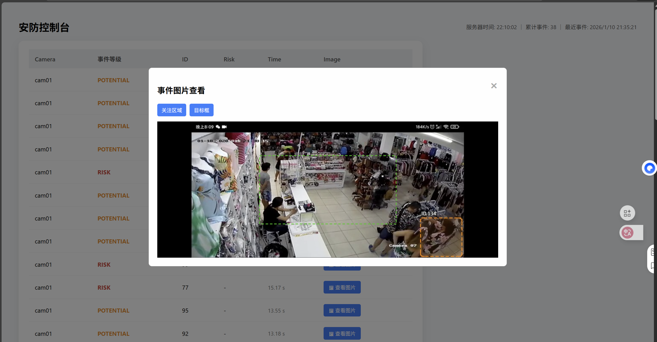Open 查看图片 for event ID 95

click(x=342, y=310)
